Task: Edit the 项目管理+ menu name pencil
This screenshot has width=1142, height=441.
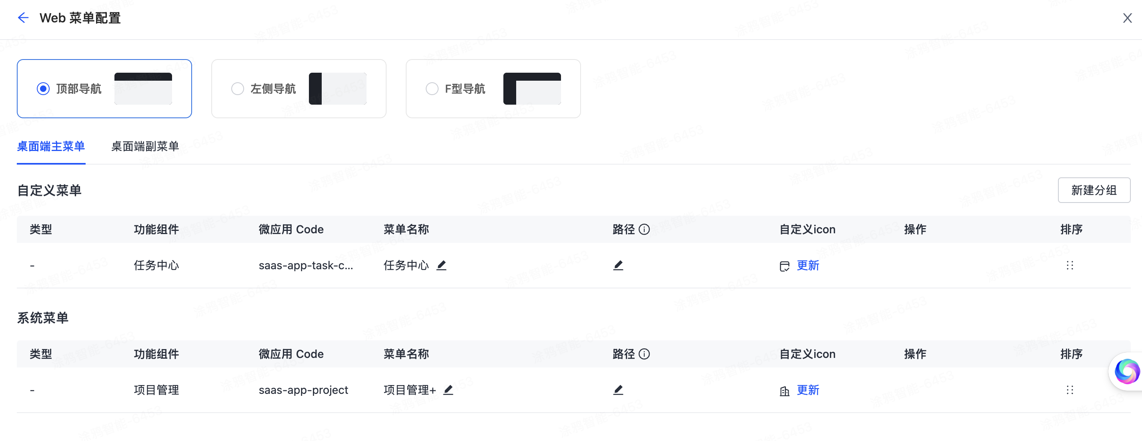Action: click(x=448, y=389)
